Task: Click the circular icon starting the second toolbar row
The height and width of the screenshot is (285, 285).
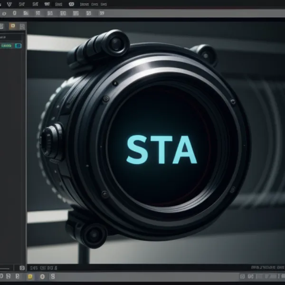Action: coord(4,13)
